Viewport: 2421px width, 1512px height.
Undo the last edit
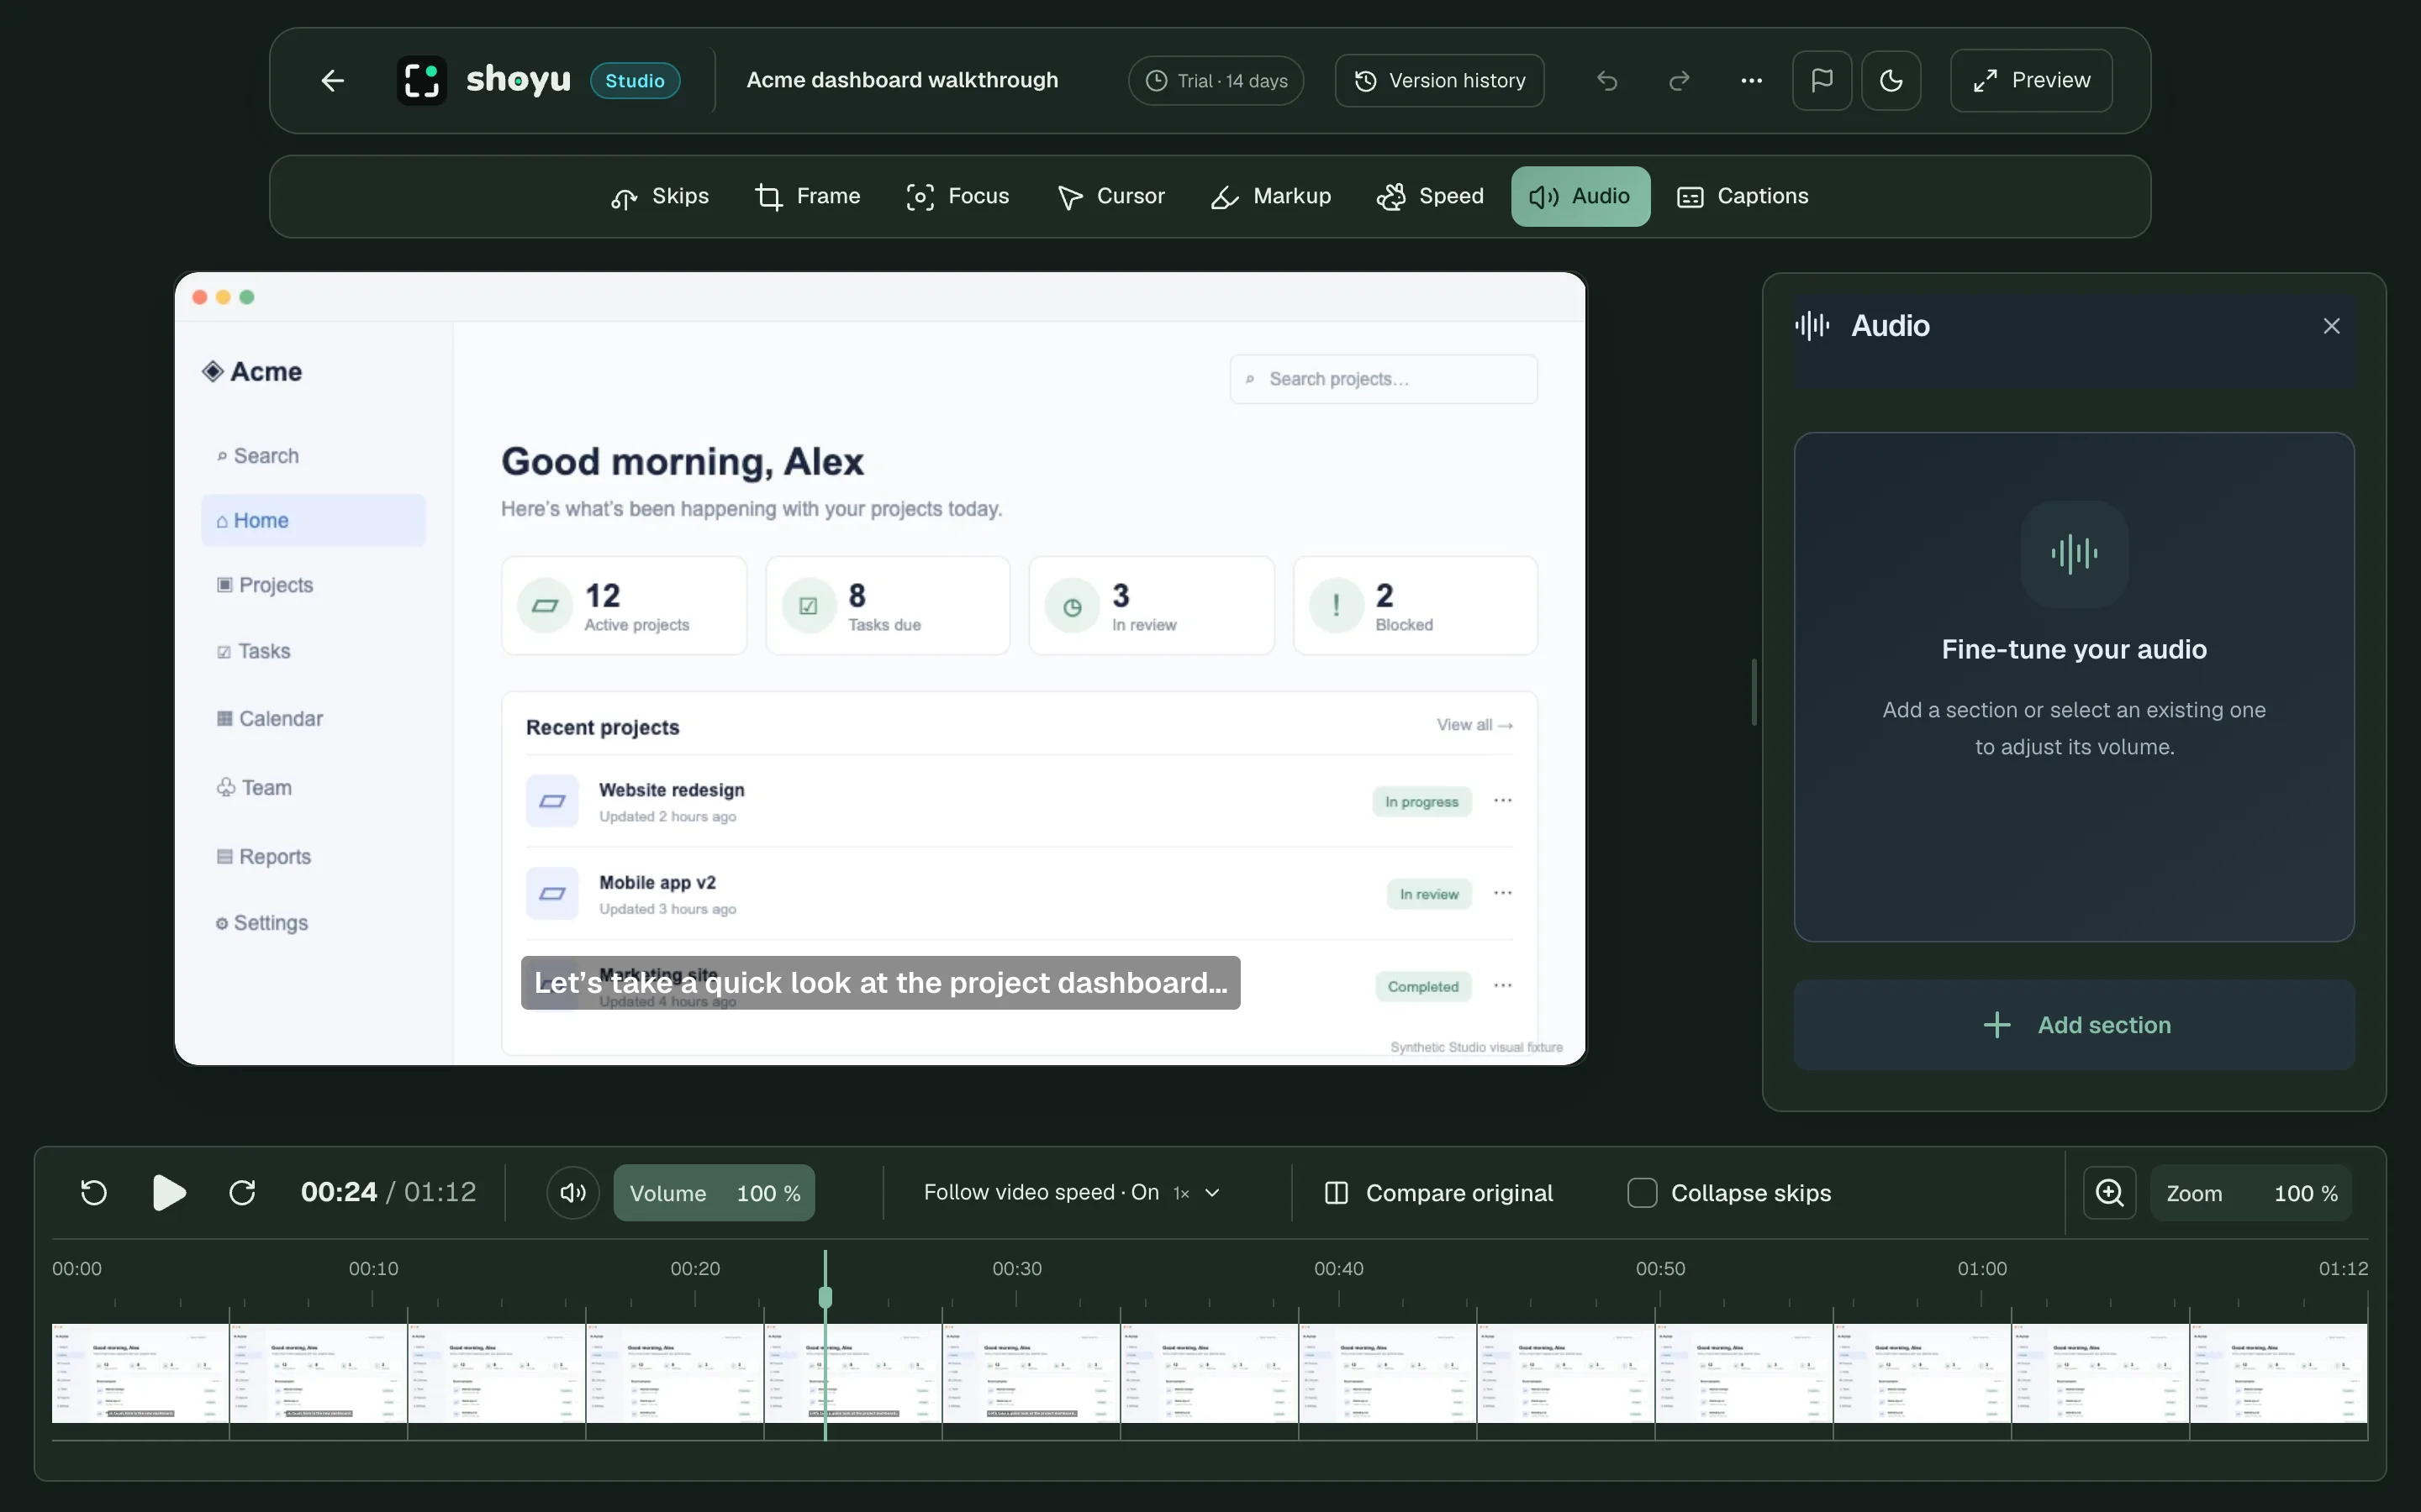(1606, 80)
